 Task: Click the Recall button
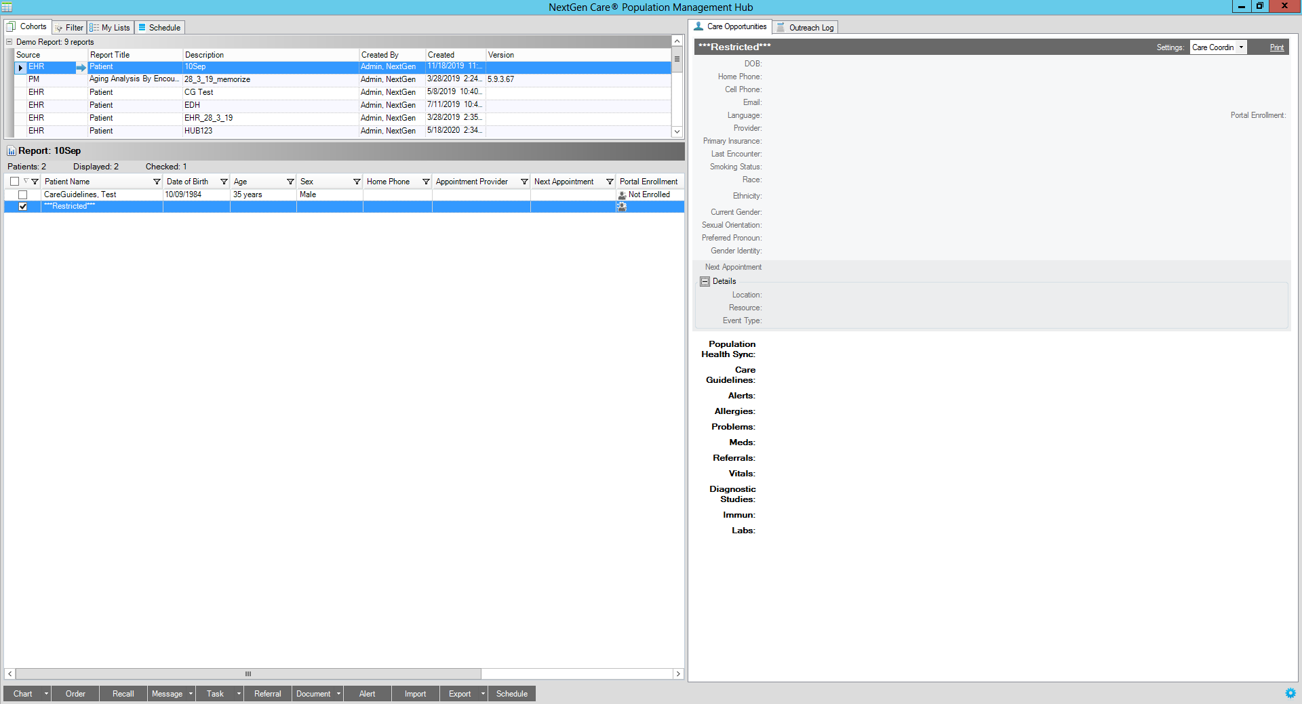123,694
